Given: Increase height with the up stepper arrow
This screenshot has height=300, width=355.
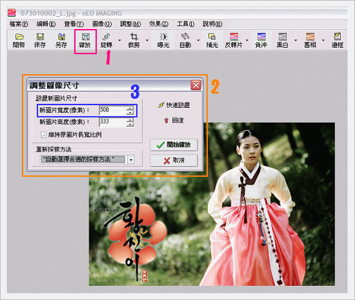Looking at the screenshot, I should coord(130,120).
